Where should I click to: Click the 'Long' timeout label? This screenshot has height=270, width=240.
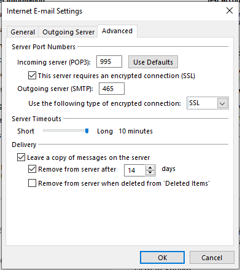coord(105,131)
